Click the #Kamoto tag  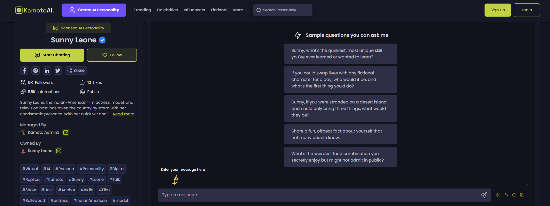[54, 180]
